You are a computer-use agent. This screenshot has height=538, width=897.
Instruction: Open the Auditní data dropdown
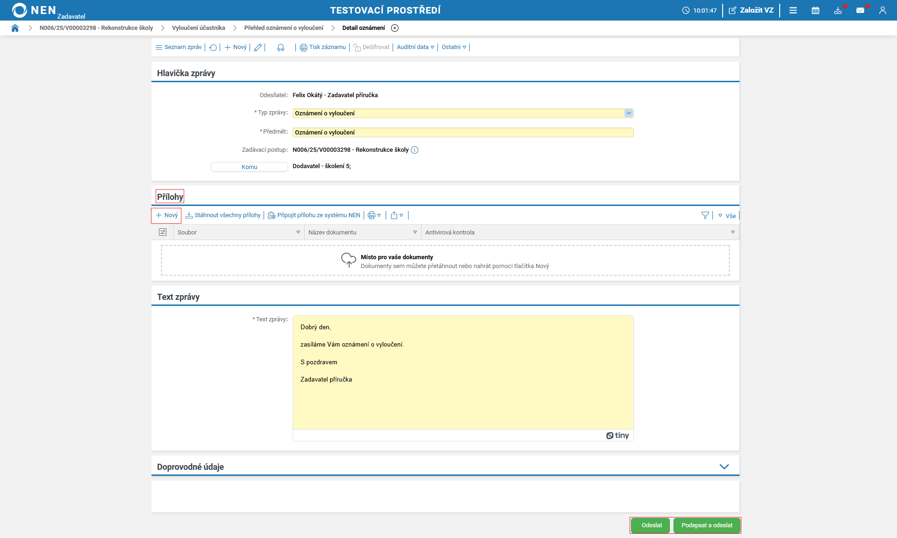click(415, 47)
